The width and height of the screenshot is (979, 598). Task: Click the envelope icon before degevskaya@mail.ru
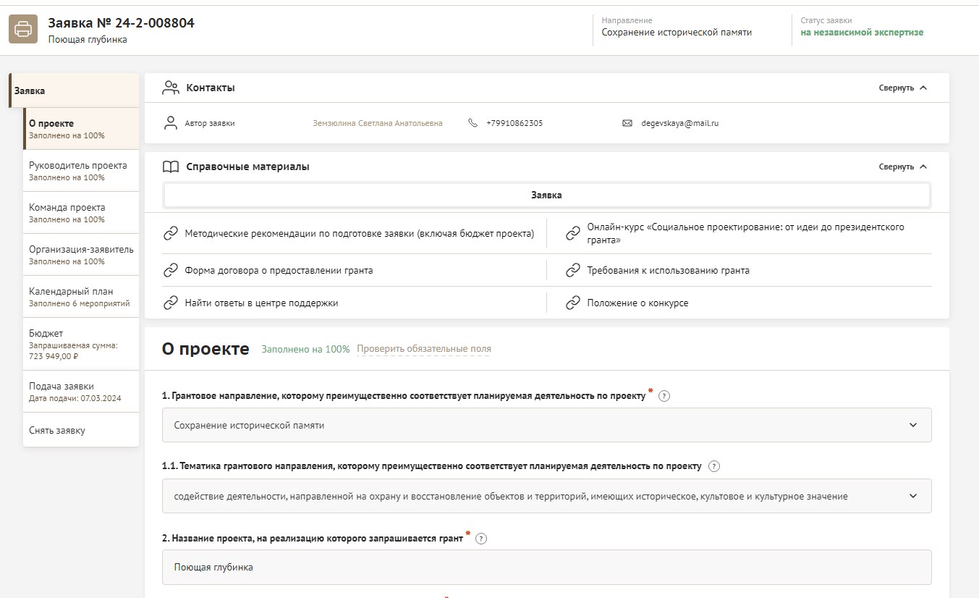pos(627,123)
